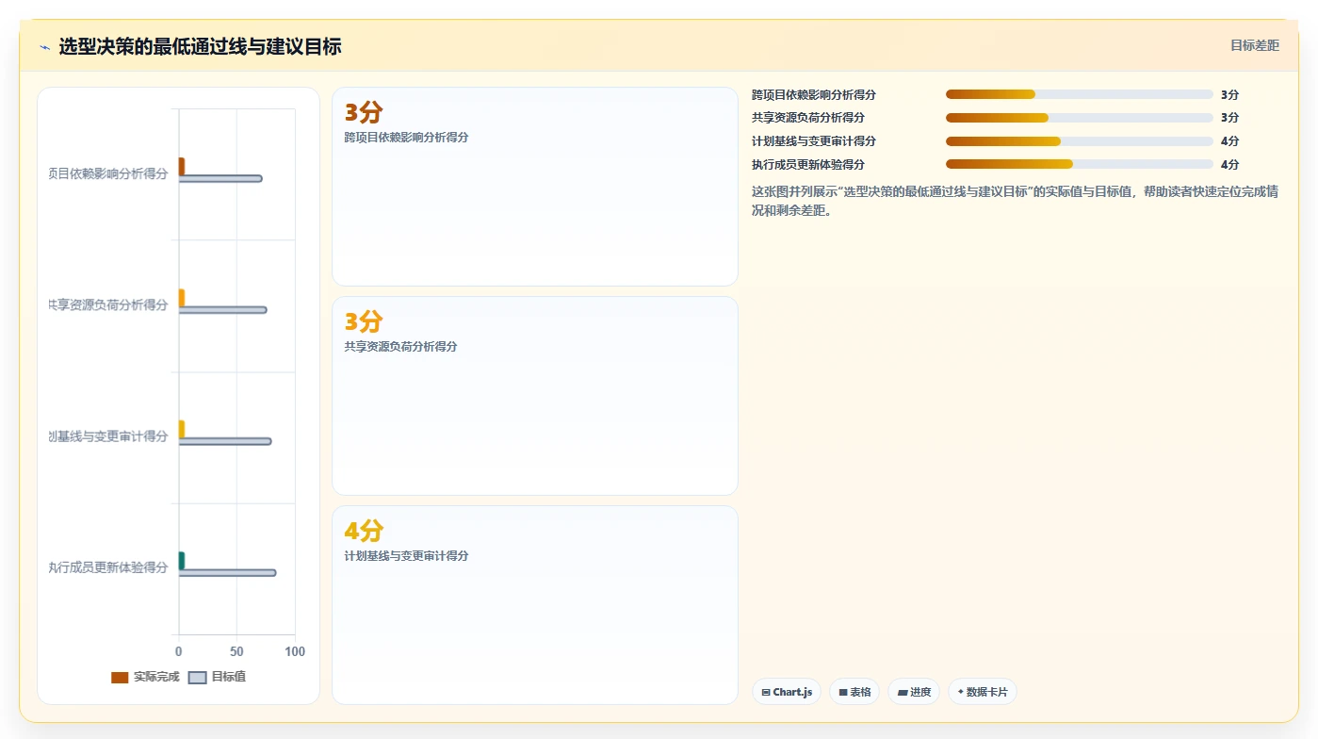Click the brown actual bar for 跨项目依赖影响分析得分
The width and height of the screenshot is (1318, 739).
pos(182,166)
